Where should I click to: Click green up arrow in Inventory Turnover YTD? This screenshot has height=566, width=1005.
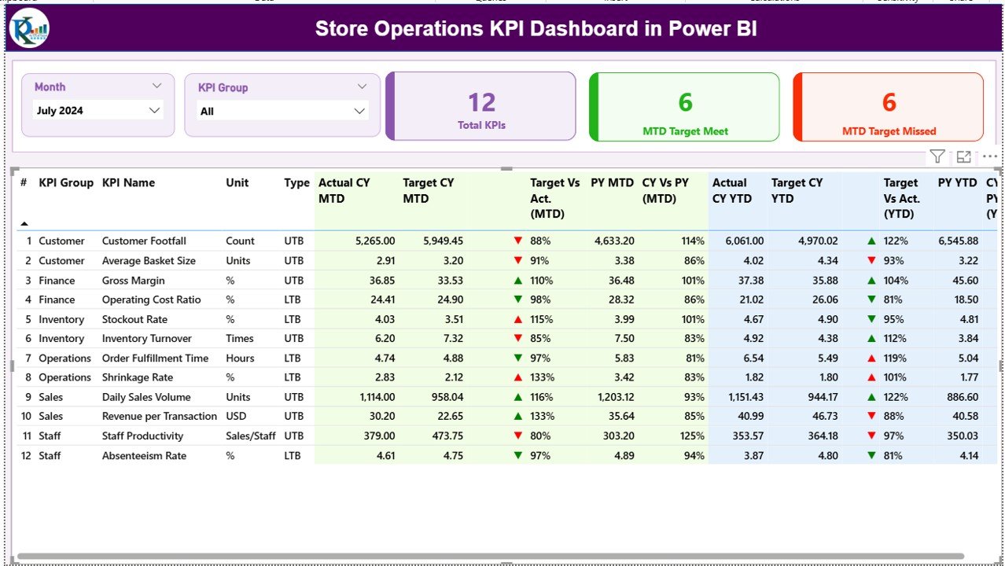[x=871, y=339]
